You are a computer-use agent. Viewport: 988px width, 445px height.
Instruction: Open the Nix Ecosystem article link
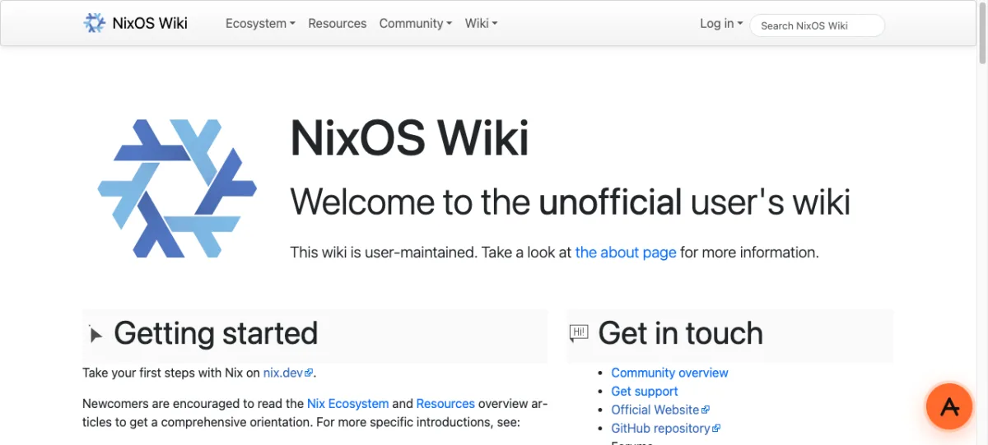click(347, 404)
